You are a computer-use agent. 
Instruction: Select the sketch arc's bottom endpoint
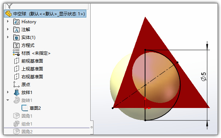point(145,120)
